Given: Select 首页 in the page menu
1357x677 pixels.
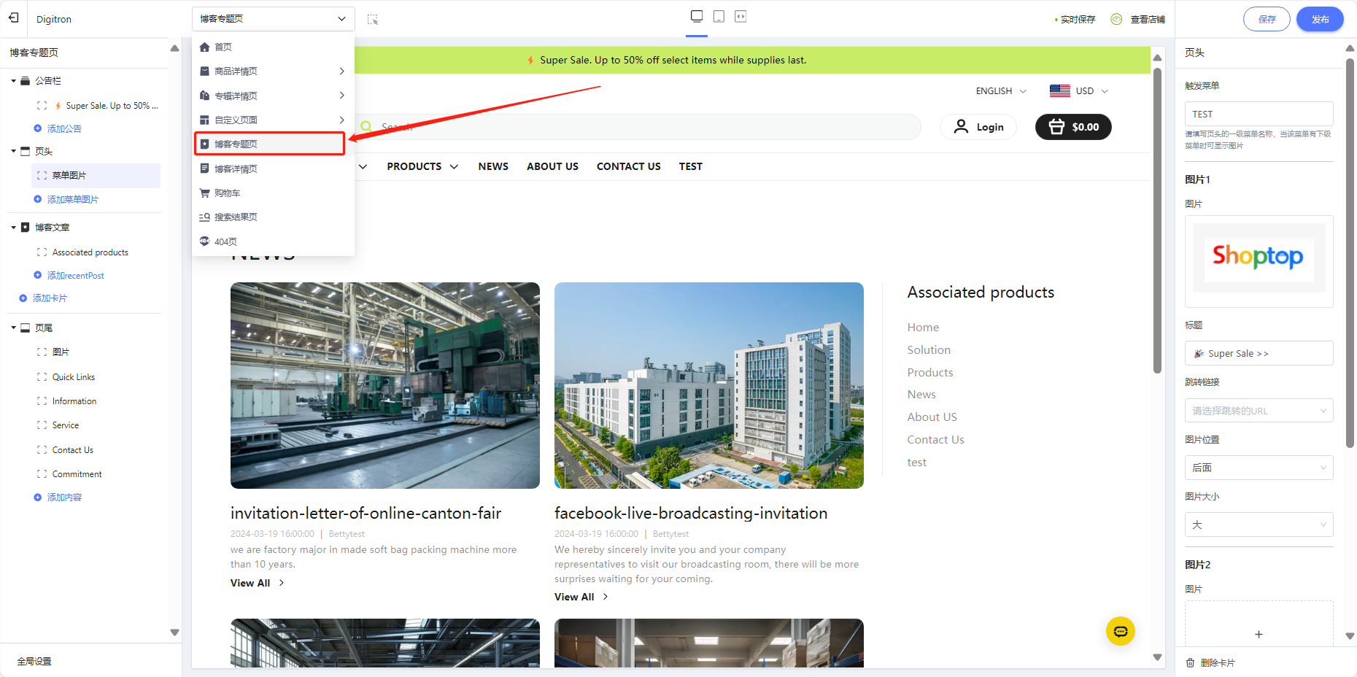Looking at the screenshot, I should [273, 47].
